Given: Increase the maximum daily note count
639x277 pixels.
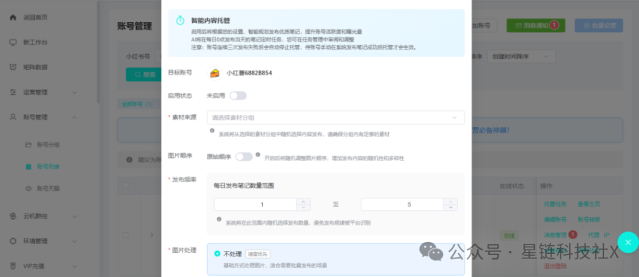Looking at the screenshot, I should pos(451,202).
